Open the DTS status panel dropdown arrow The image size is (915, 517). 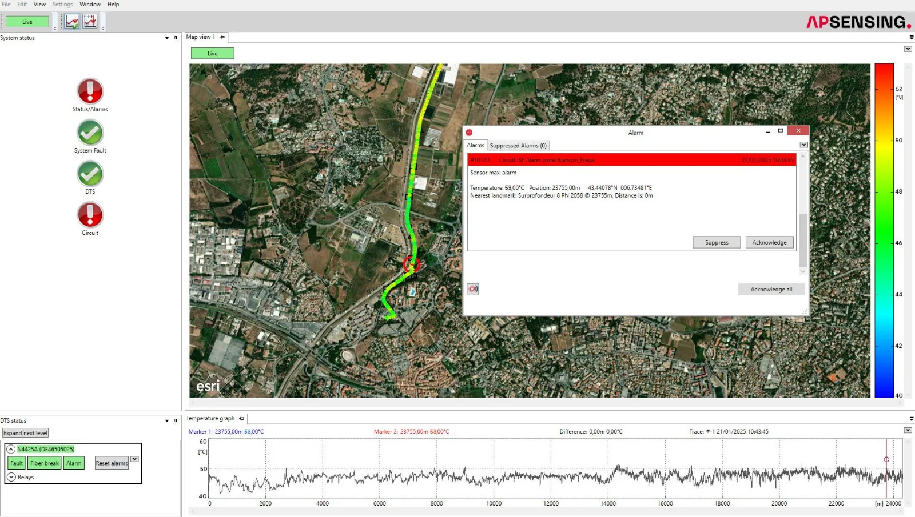(x=166, y=421)
